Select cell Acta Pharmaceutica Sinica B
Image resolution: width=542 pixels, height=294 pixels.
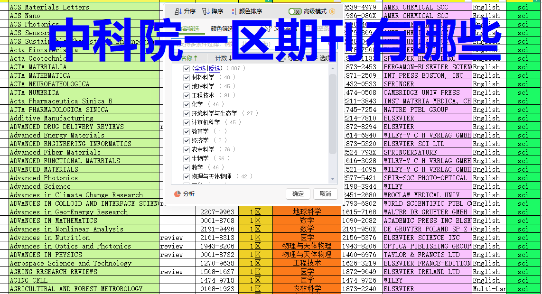84,101
